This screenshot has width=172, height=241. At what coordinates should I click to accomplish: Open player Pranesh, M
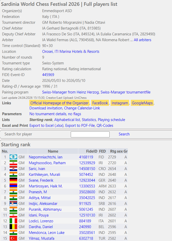tap(38, 192)
